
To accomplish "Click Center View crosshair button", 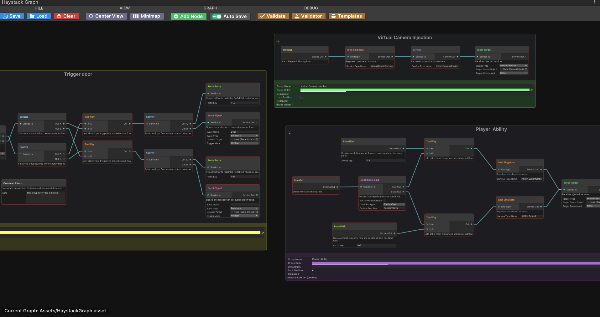I will [x=106, y=16].
